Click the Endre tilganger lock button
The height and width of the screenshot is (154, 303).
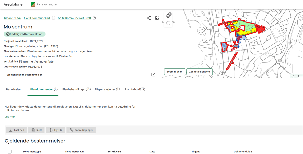click(x=81, y=130)
